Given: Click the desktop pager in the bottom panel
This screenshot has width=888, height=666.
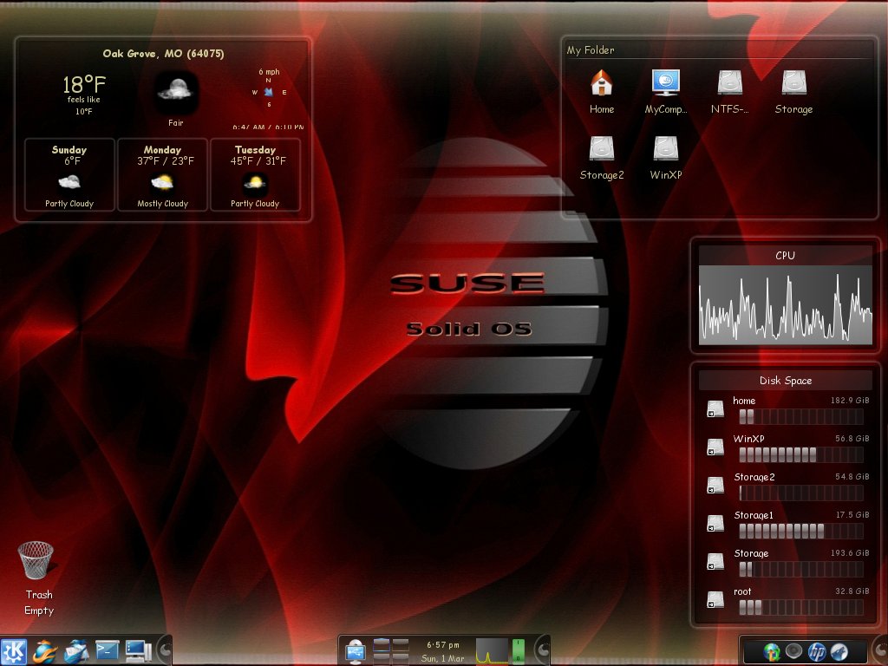Looking at the screenshot, I should click(x=391, y=650).
